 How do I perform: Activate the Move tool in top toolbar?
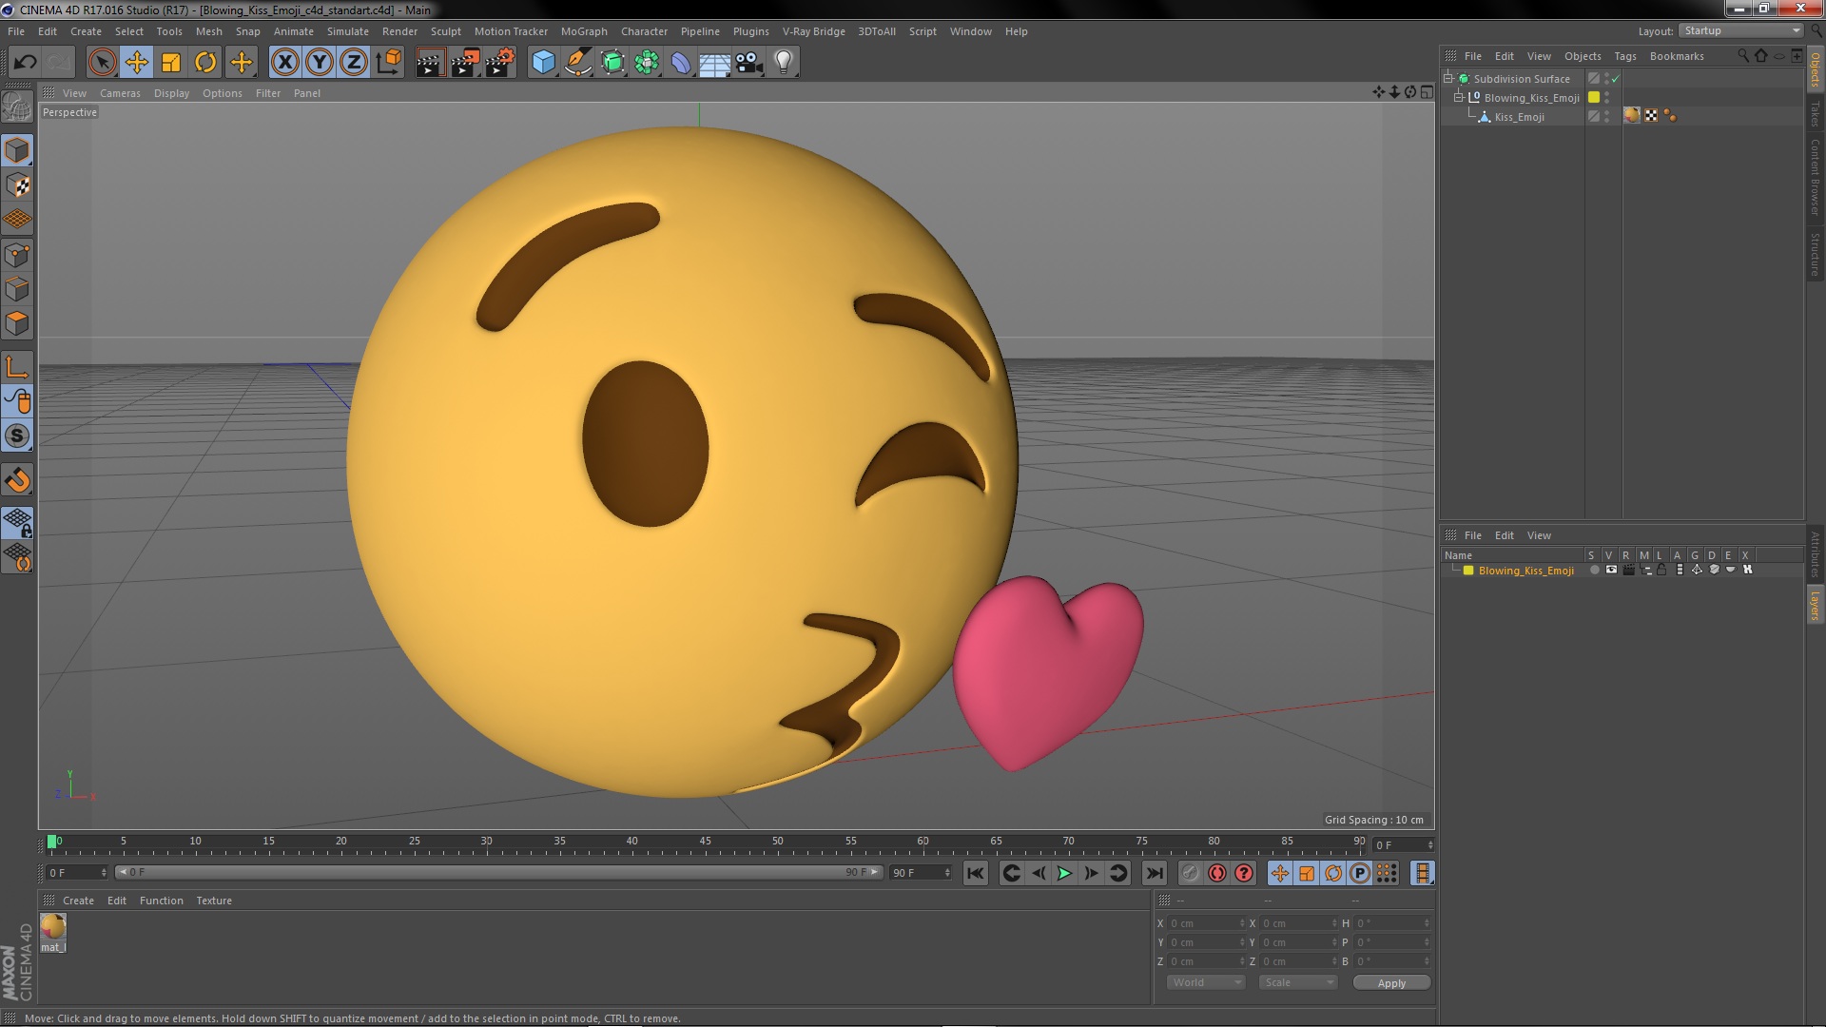point(136,63)
